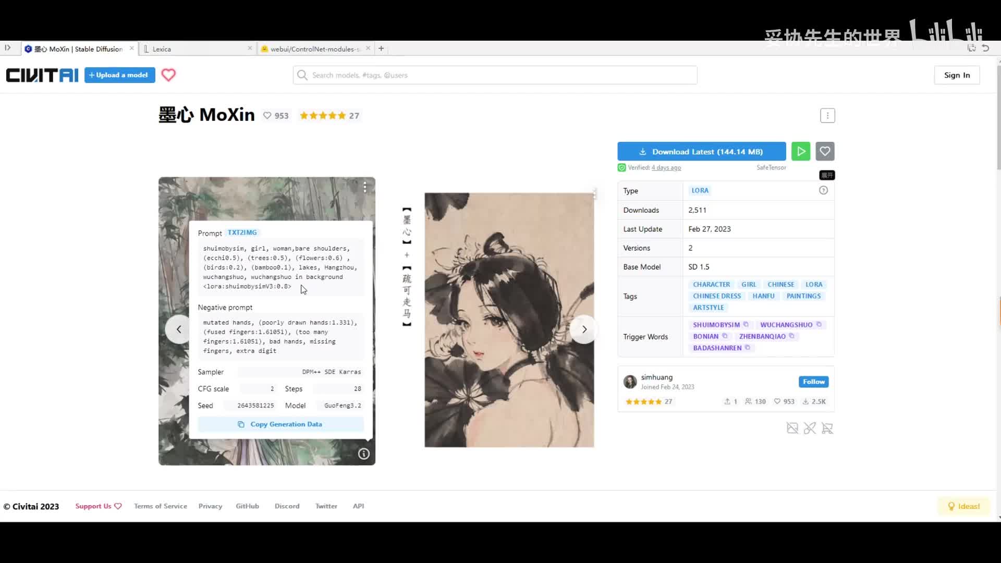Show previous gallery image with left chevron
1001x563 pixels.
(x=179, y=329)
